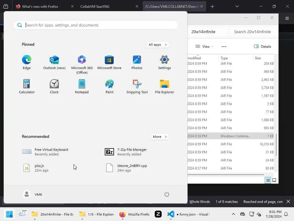Viewport: 294px width, 221px height.
Task: Launch Snipping Tool
Action: [137, 86]
